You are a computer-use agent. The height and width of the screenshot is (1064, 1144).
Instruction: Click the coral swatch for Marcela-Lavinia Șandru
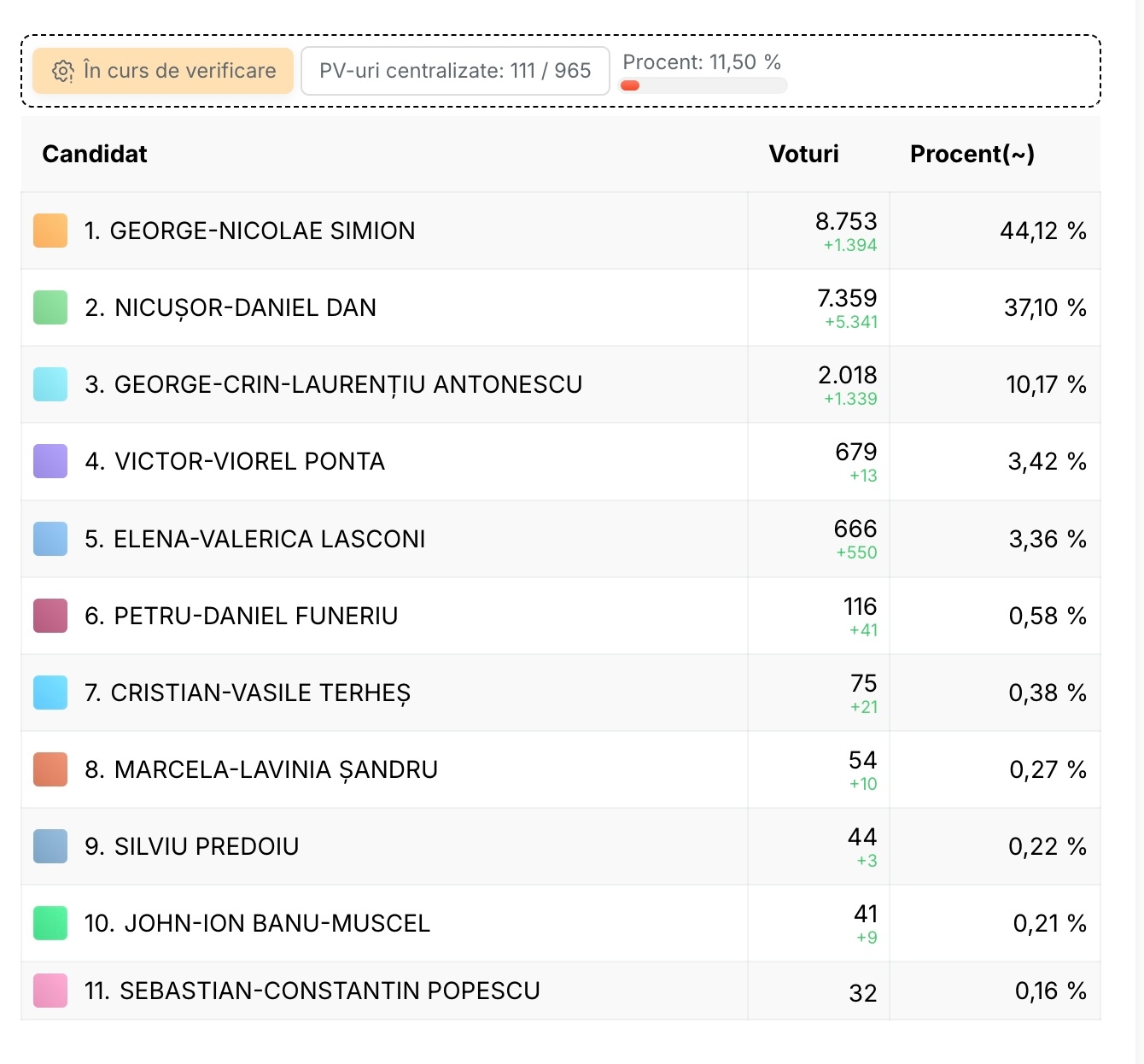point(50,769)
